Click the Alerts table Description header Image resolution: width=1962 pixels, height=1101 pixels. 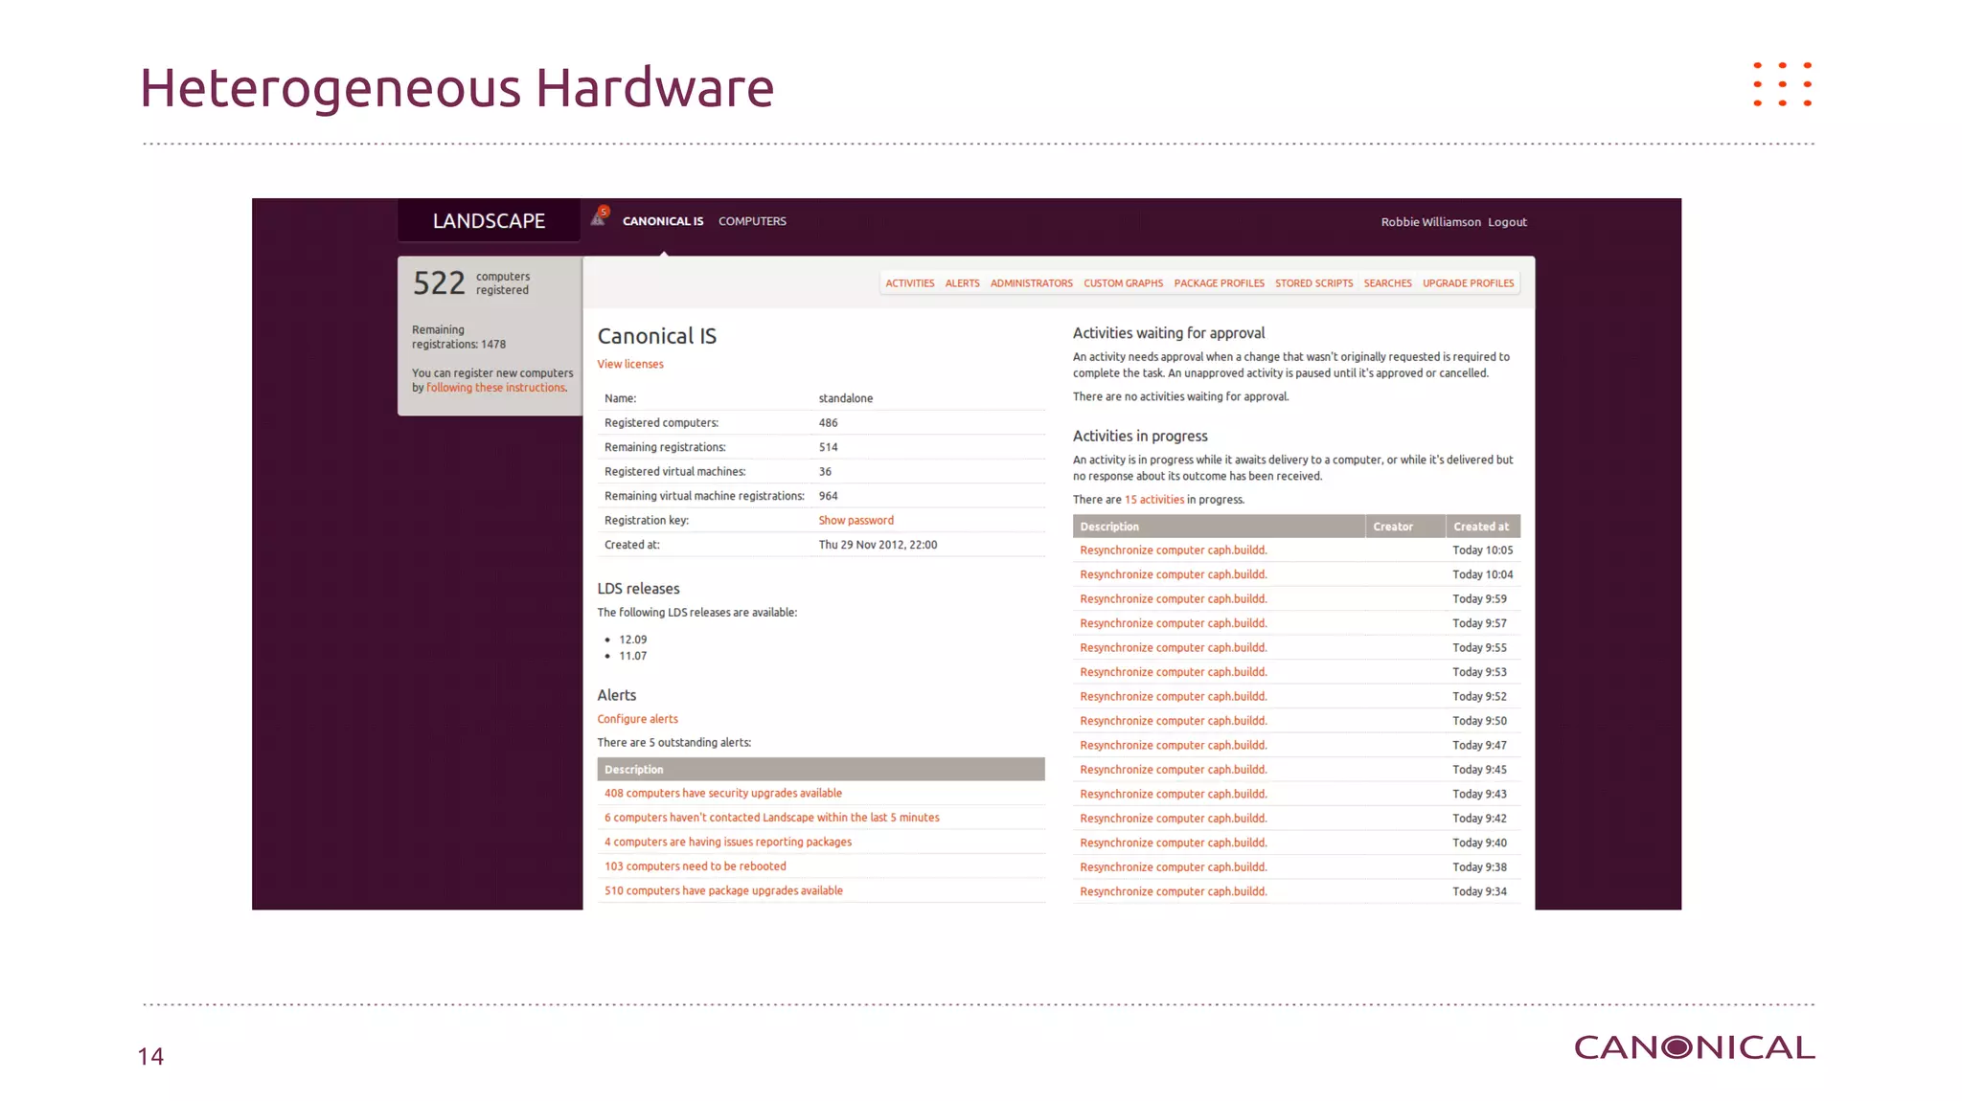(x=821, y=770)
